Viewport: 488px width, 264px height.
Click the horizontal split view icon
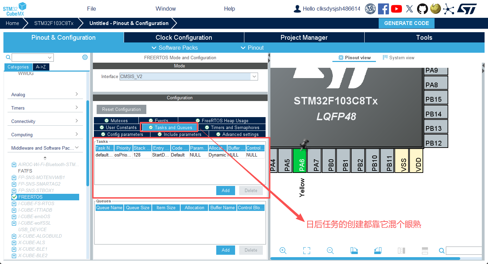click(x=425, y=251)
